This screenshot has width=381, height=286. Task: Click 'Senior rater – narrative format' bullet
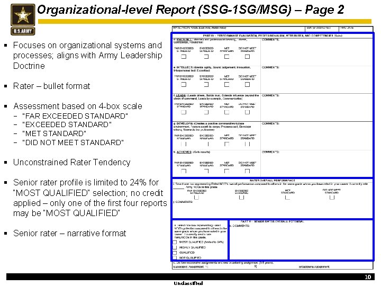[x=69, y=234]
